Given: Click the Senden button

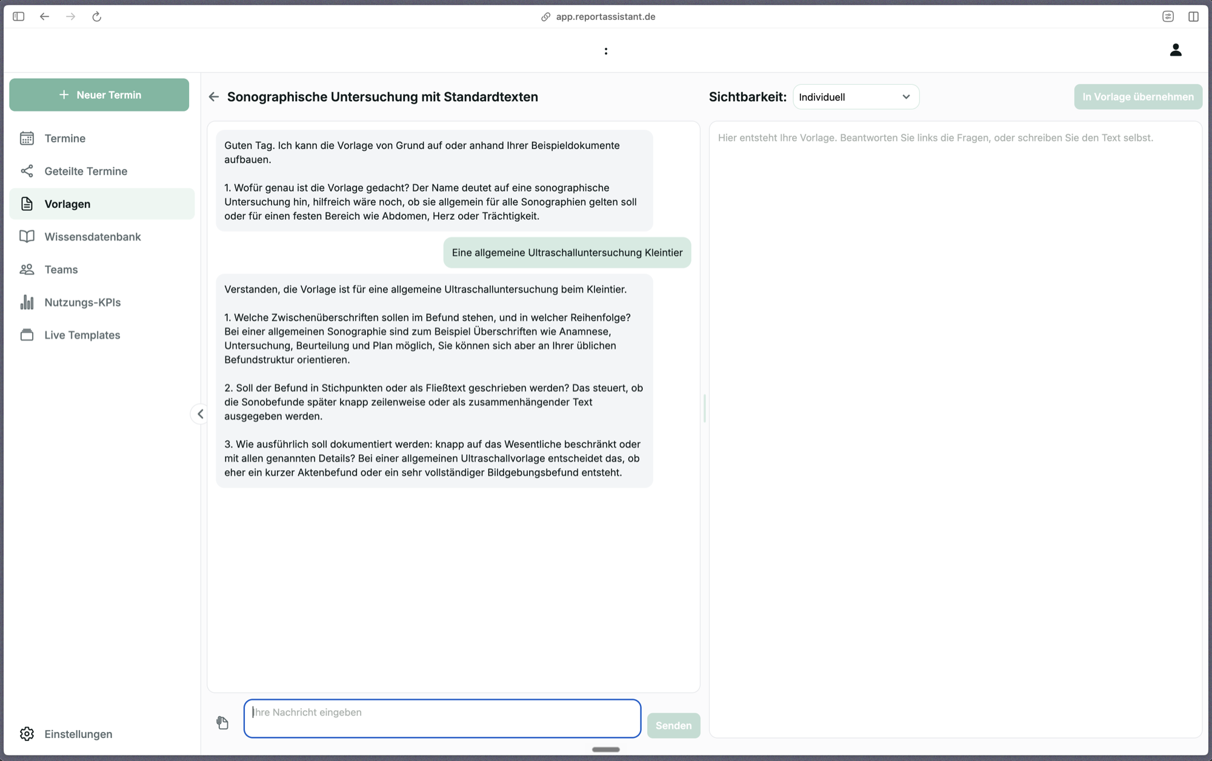Looking at the screenshot, I should point(673,725).
